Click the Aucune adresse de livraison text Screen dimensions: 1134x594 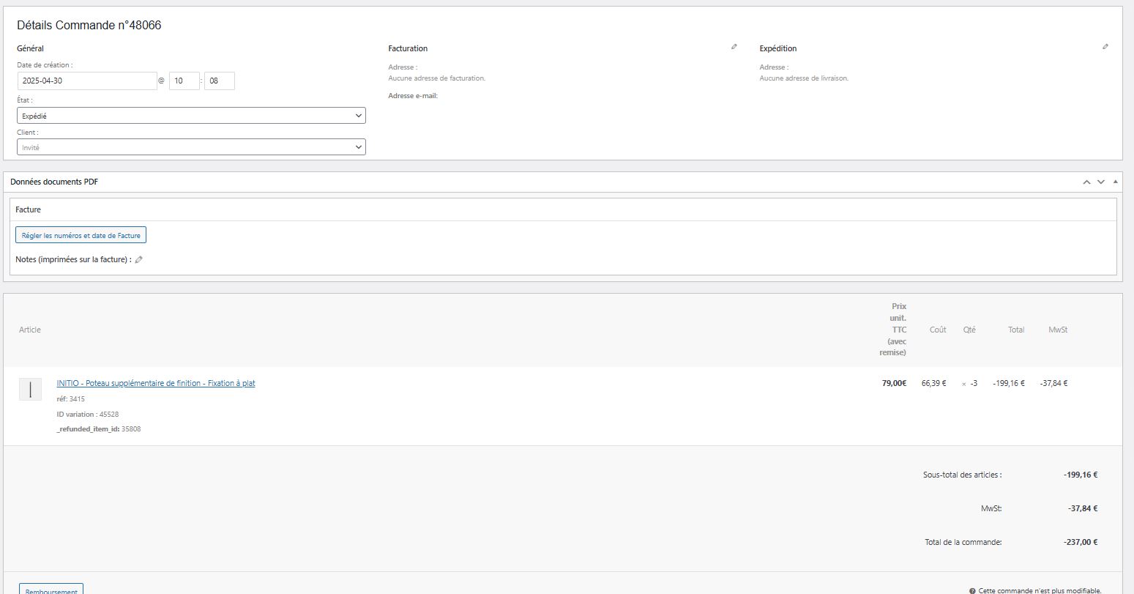click(804, 78)
